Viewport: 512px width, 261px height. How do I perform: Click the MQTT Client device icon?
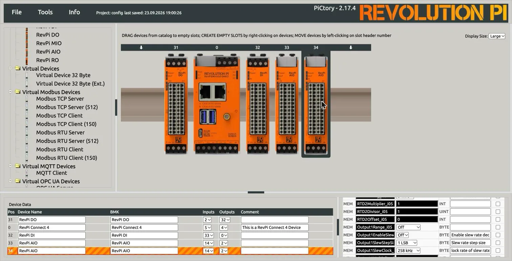pyautogui.click(x=27, y=173)
